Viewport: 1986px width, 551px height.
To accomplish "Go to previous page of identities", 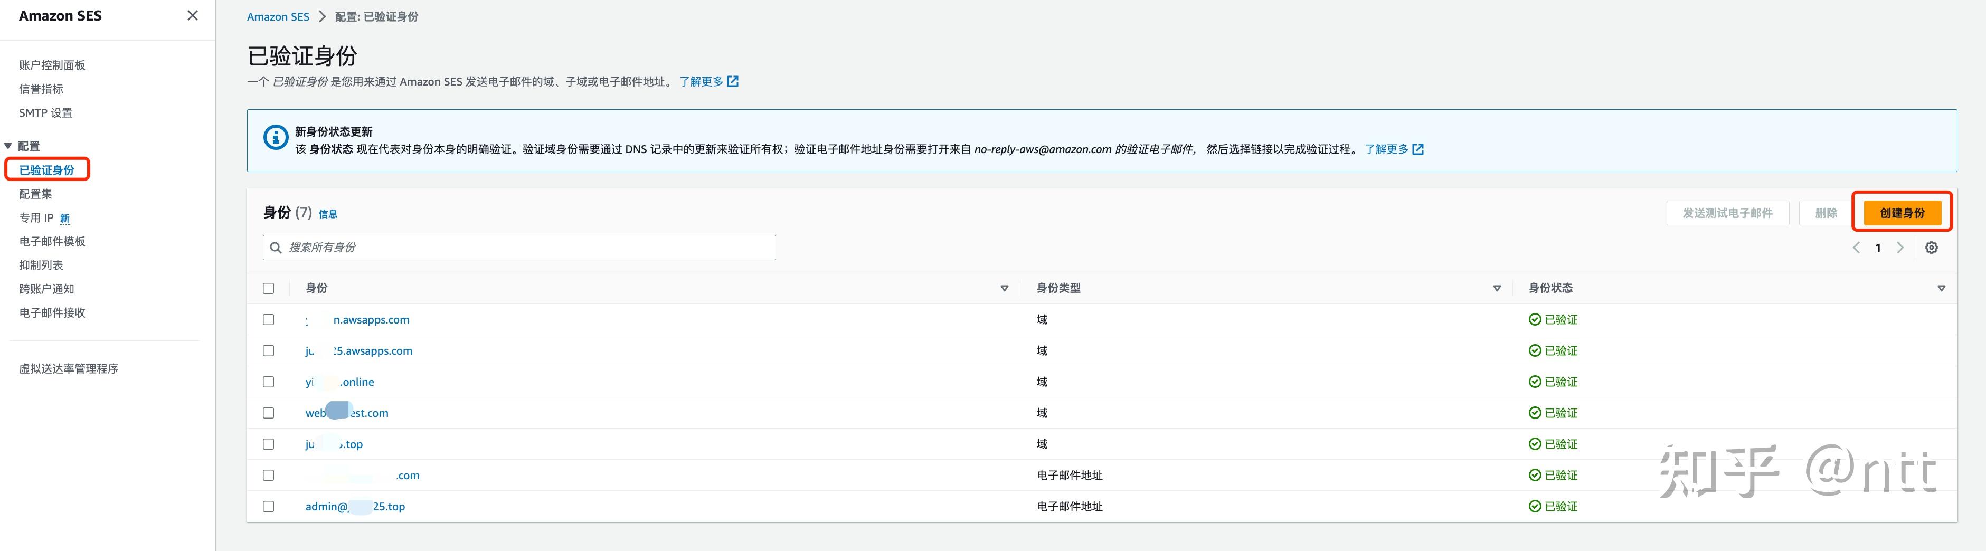I will point(1856,248).
